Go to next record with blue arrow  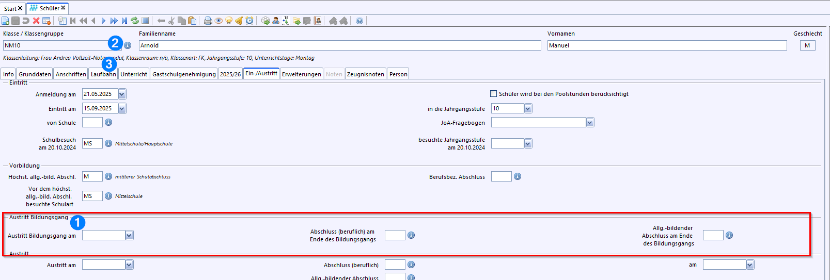click(x=103, y=21)
